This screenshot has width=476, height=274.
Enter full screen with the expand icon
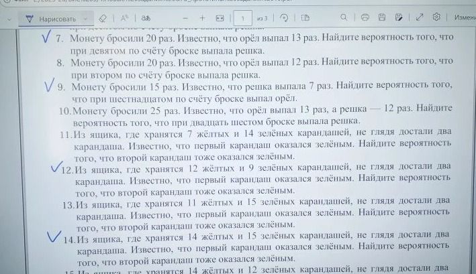point(420,17)
